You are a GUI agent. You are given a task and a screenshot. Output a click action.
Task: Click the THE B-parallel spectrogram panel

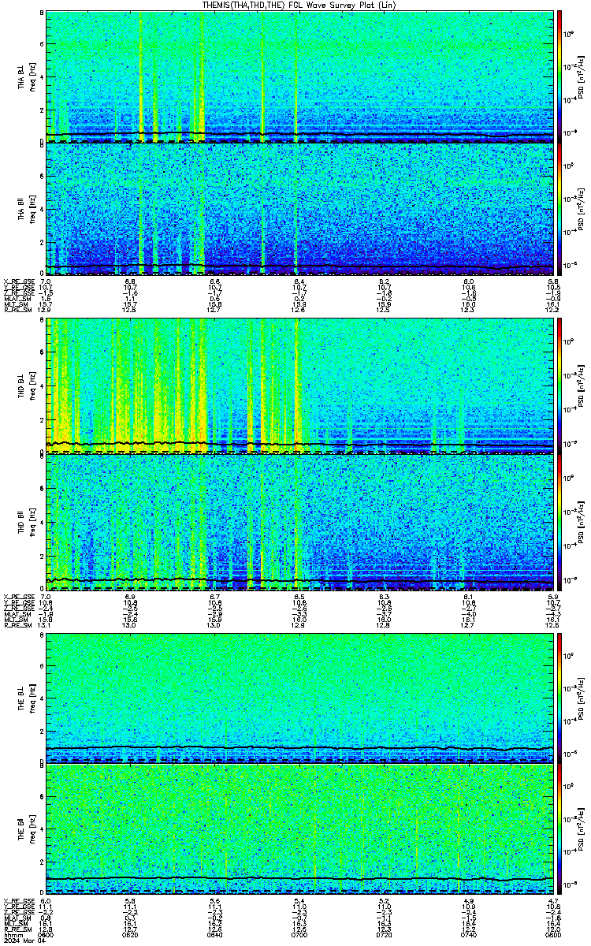tap(299, 828)
